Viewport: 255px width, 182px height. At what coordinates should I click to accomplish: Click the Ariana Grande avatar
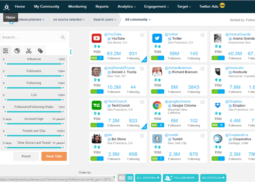[218, 38]
